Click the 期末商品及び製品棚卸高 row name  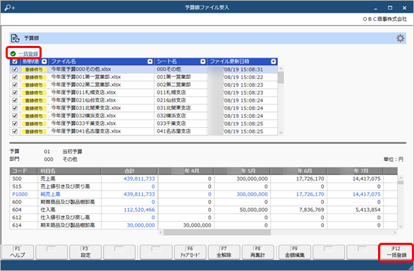67,225
